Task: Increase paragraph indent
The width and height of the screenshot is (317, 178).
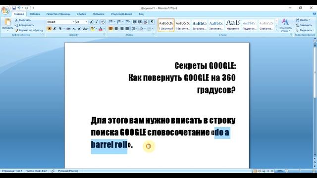Action: click(x=140, y=22)
